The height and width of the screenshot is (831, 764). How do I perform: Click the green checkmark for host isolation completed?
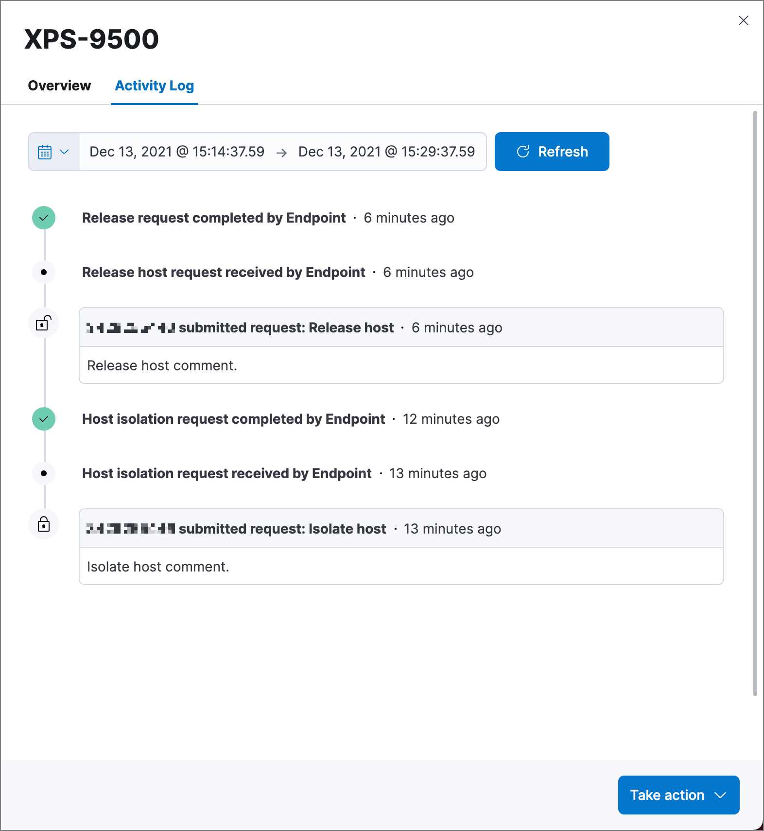(x=44, y=418)
